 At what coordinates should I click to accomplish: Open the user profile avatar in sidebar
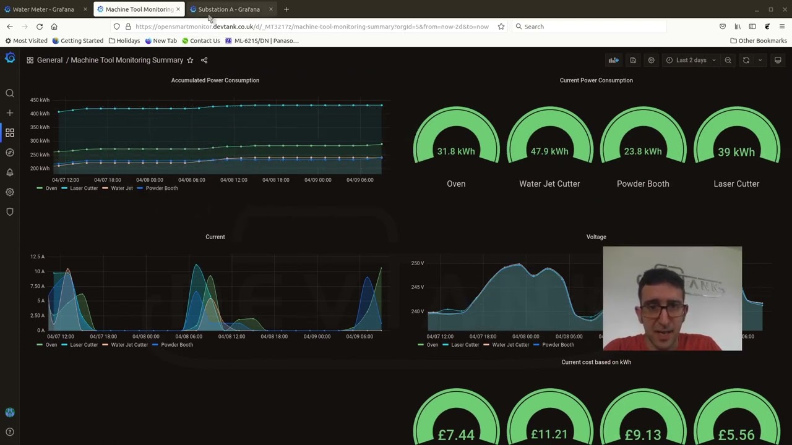point(10,412)
